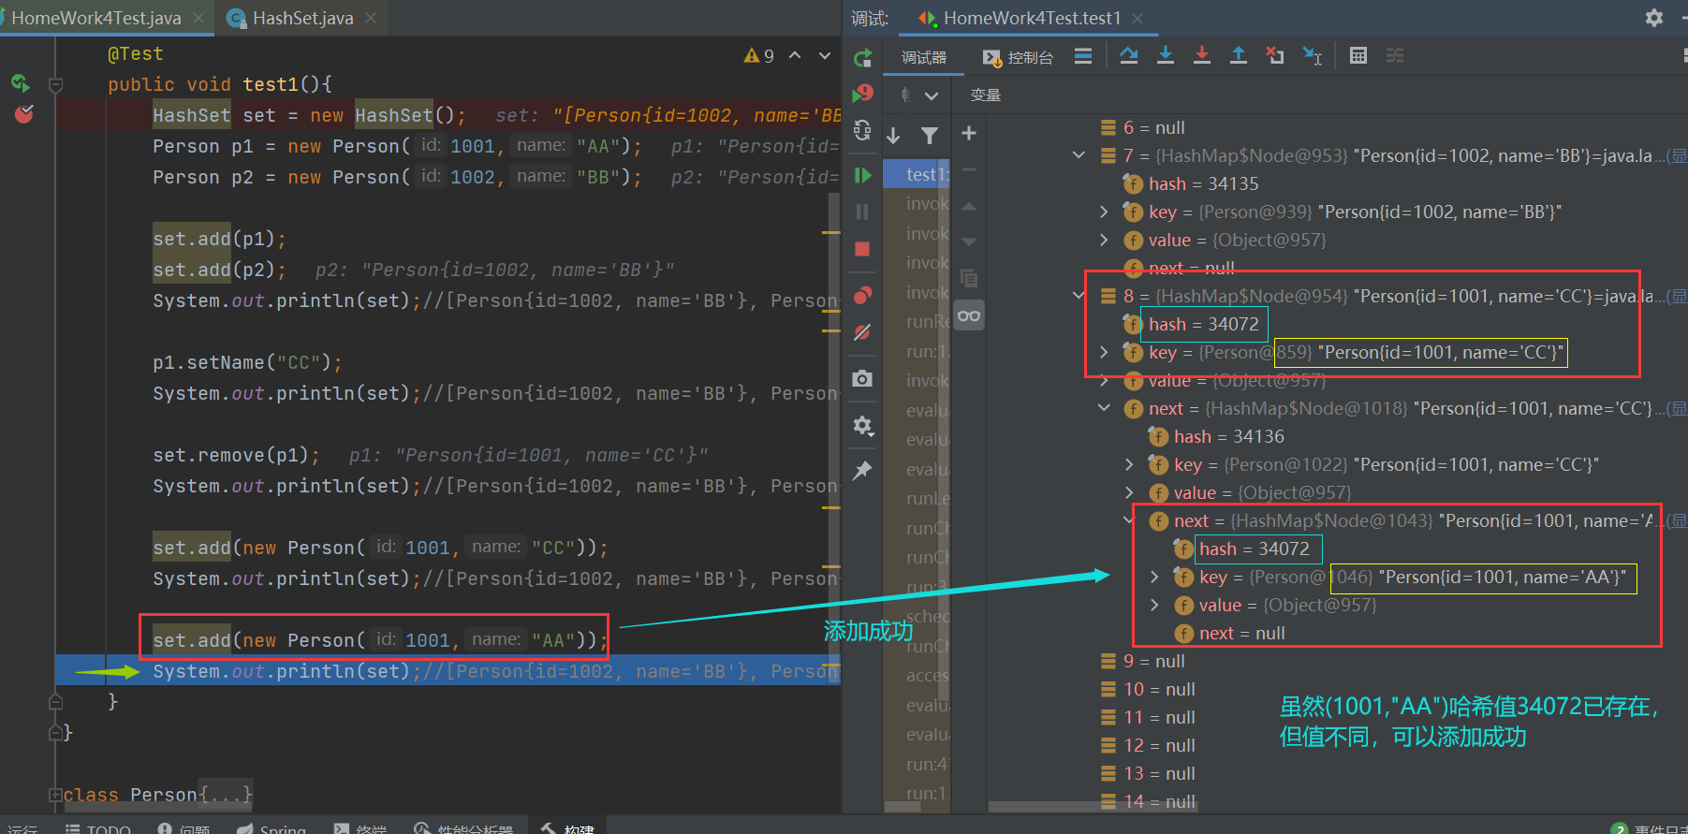Click Drop Frame icon
This screenshot has width=1688, height=834.
(1275, 56)
